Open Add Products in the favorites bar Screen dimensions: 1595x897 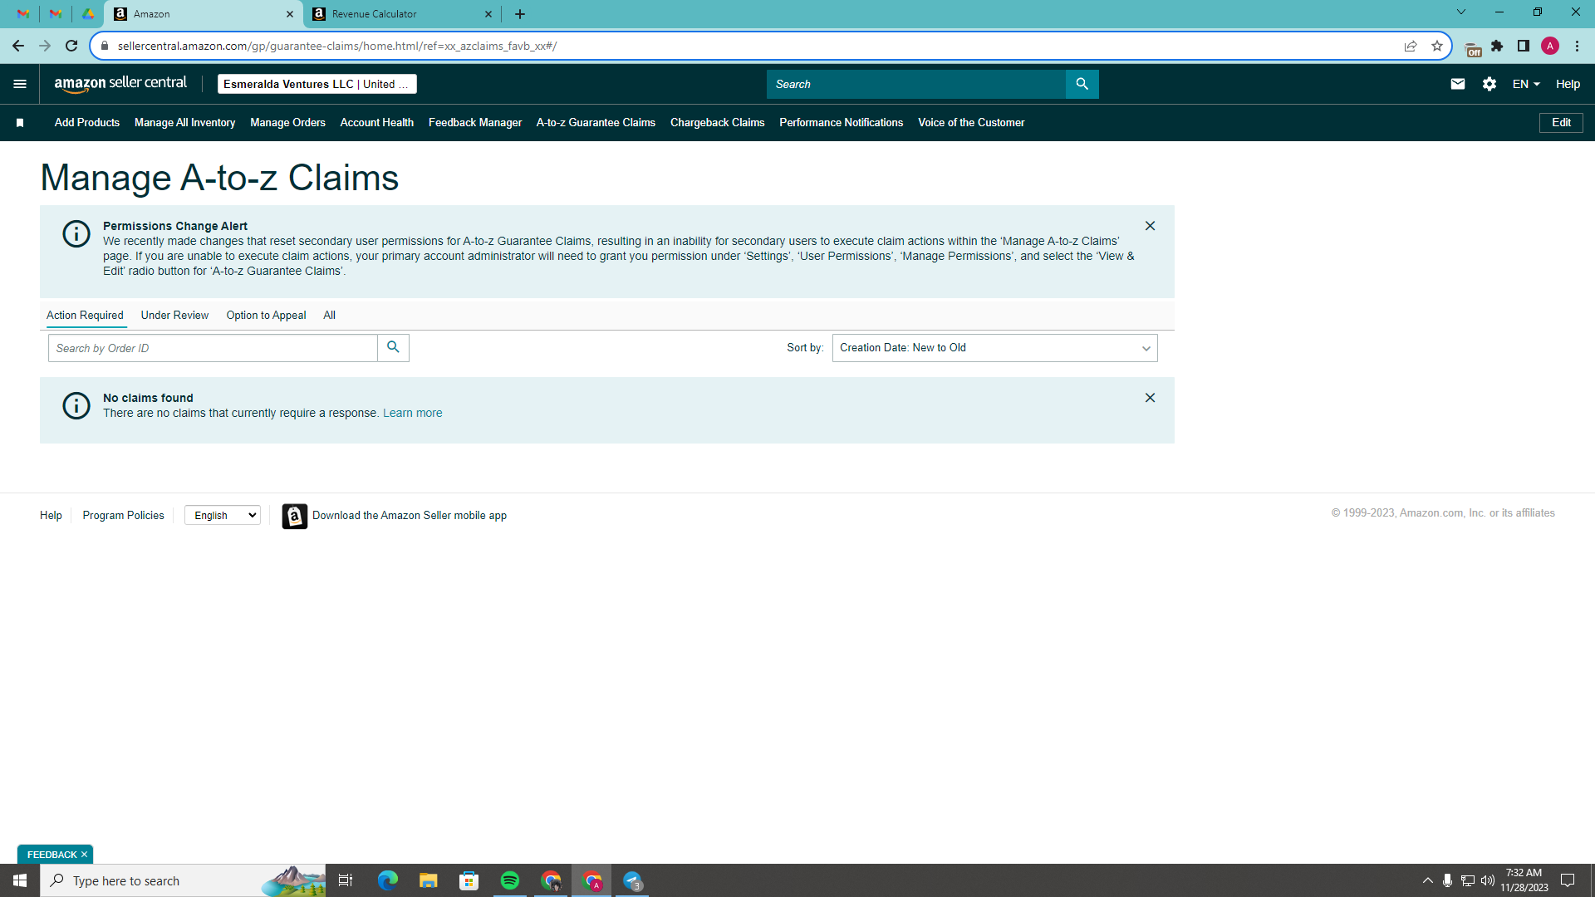(87, 123)
